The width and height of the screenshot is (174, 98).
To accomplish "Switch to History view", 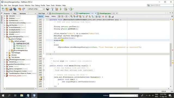I will pos(54,16).
